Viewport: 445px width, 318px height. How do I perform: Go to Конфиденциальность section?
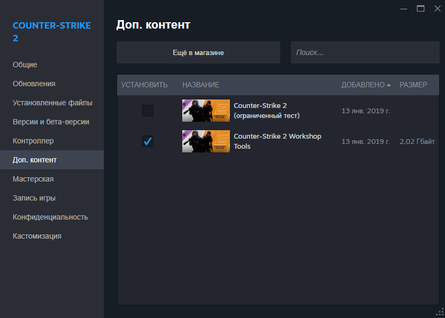point(52,217)
